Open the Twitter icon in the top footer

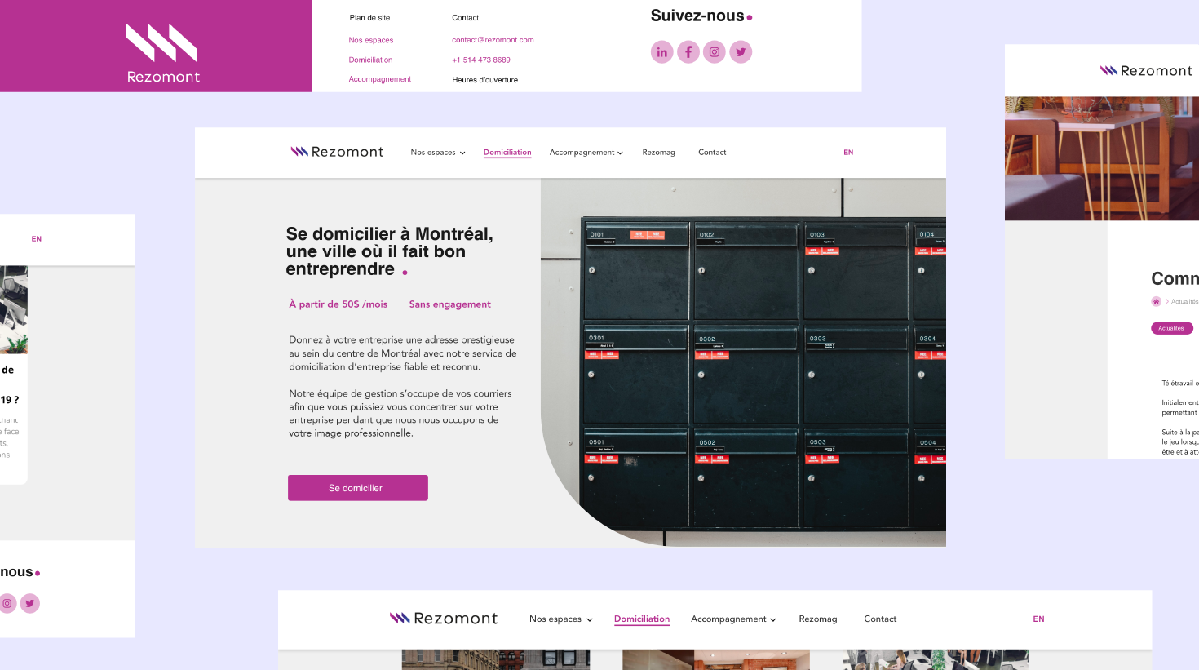click(x=741, y=52)
